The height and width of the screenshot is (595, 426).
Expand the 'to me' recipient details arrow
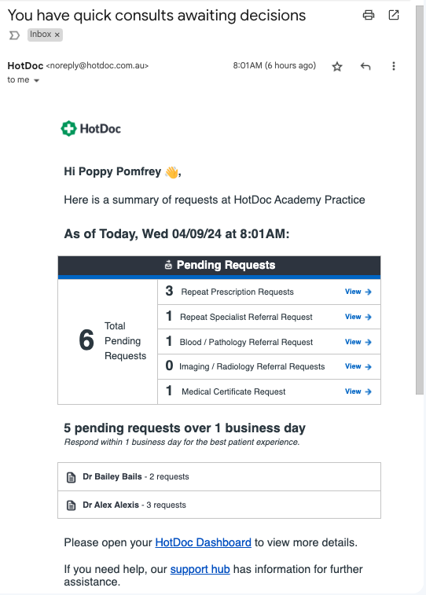point(36,80)
